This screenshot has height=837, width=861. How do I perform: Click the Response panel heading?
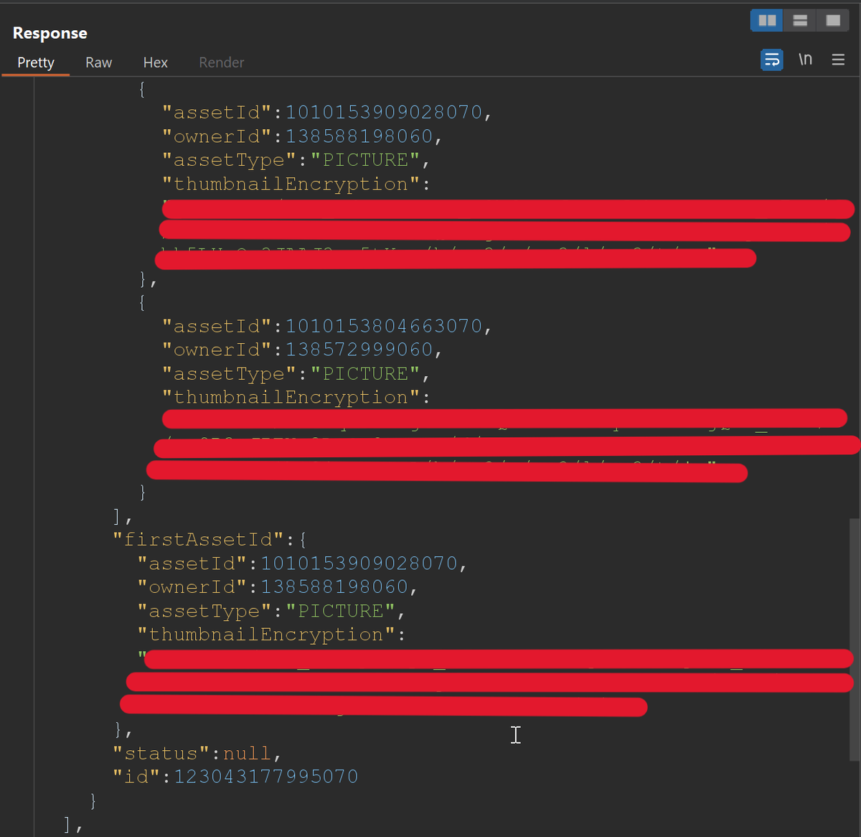tap(50, 33)
